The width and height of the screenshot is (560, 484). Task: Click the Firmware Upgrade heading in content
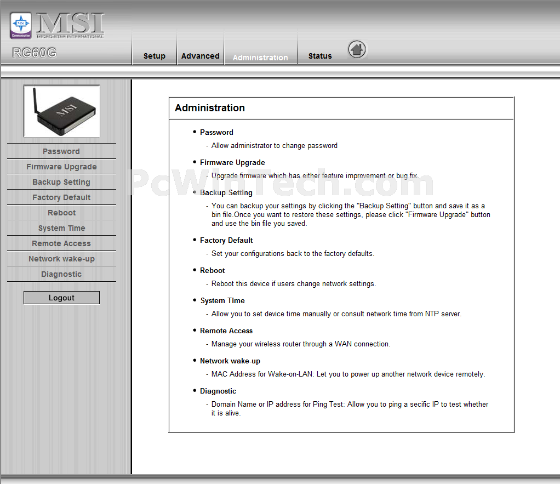click(x=232, y=163)
